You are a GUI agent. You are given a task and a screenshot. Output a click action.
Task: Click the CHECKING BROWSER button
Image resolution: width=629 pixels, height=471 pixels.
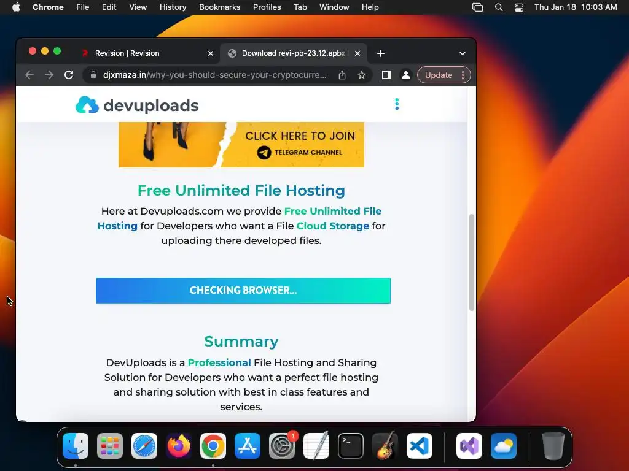(243, 290)
